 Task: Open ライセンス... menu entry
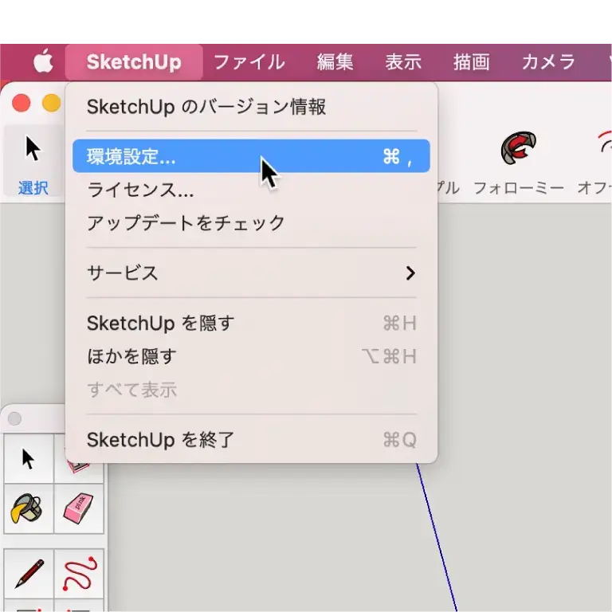click(x=251, y=190)
